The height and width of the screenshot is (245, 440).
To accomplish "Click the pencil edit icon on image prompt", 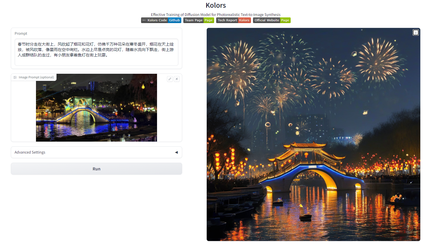I will point(170,79).
